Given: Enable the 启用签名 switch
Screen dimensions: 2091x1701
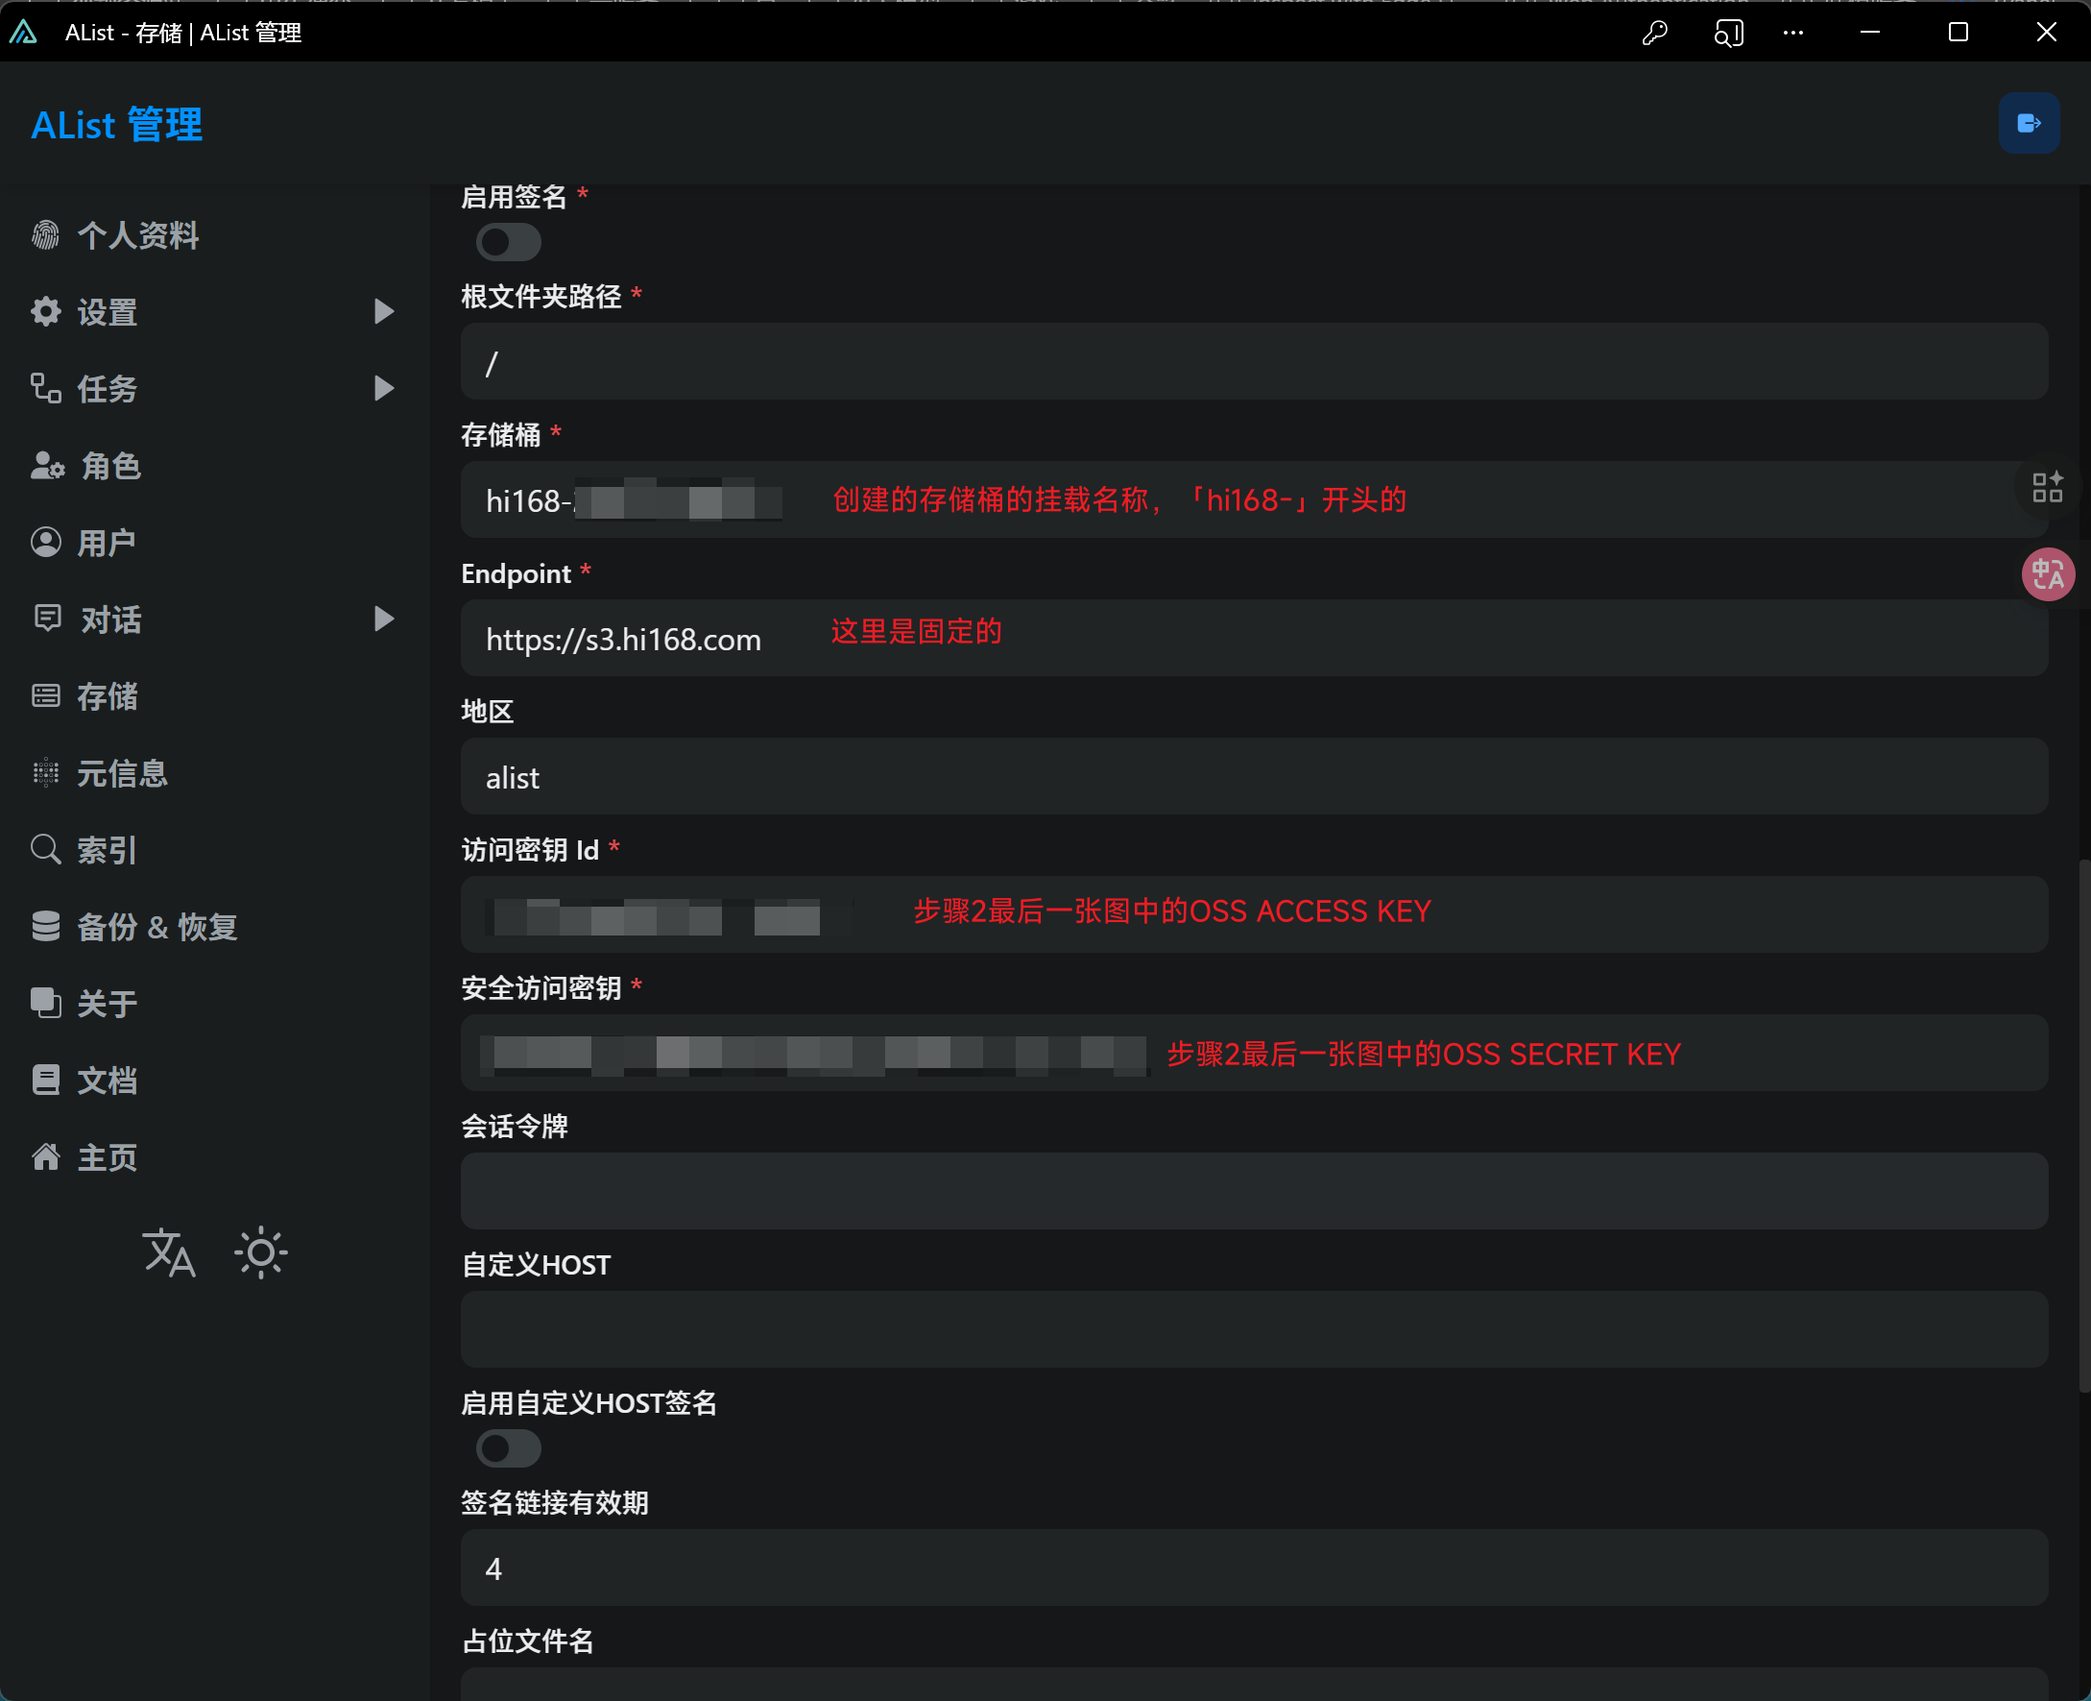Looking at the screenshot, I should [507, 242].
